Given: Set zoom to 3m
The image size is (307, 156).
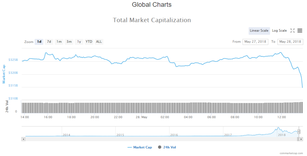Looking at the screenshot, I should 69,42.
